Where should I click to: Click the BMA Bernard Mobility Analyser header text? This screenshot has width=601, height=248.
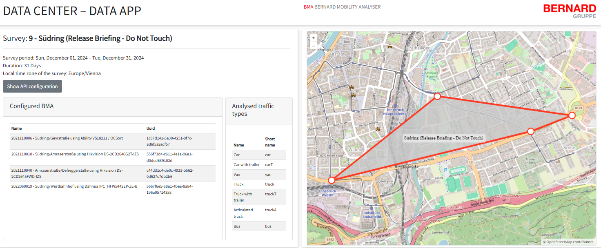(x=342, y=7)
